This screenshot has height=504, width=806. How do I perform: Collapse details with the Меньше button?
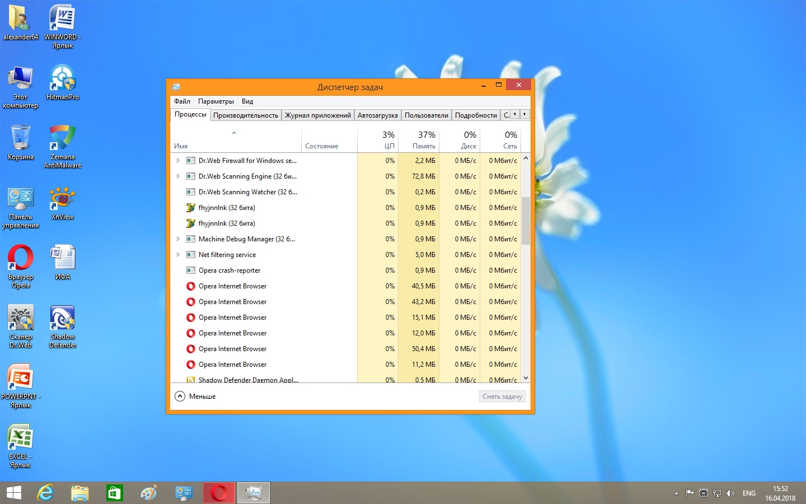(195, 396)
